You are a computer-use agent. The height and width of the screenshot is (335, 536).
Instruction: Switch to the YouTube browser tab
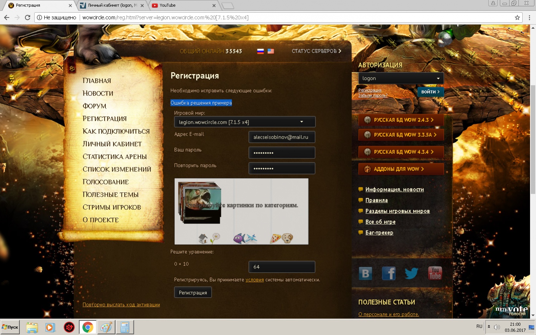[x=183, y=5]
